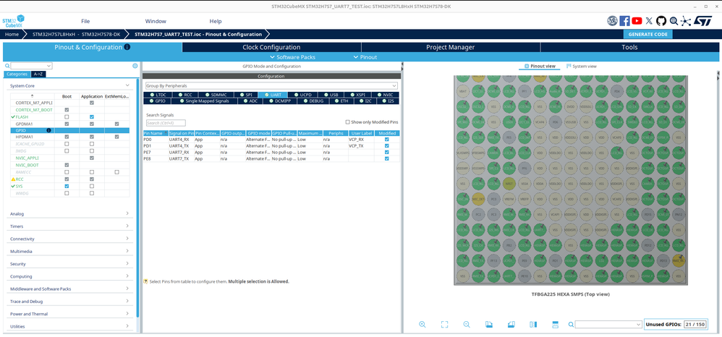Toggle FLASH Boot checkbox

click(67, 117)
